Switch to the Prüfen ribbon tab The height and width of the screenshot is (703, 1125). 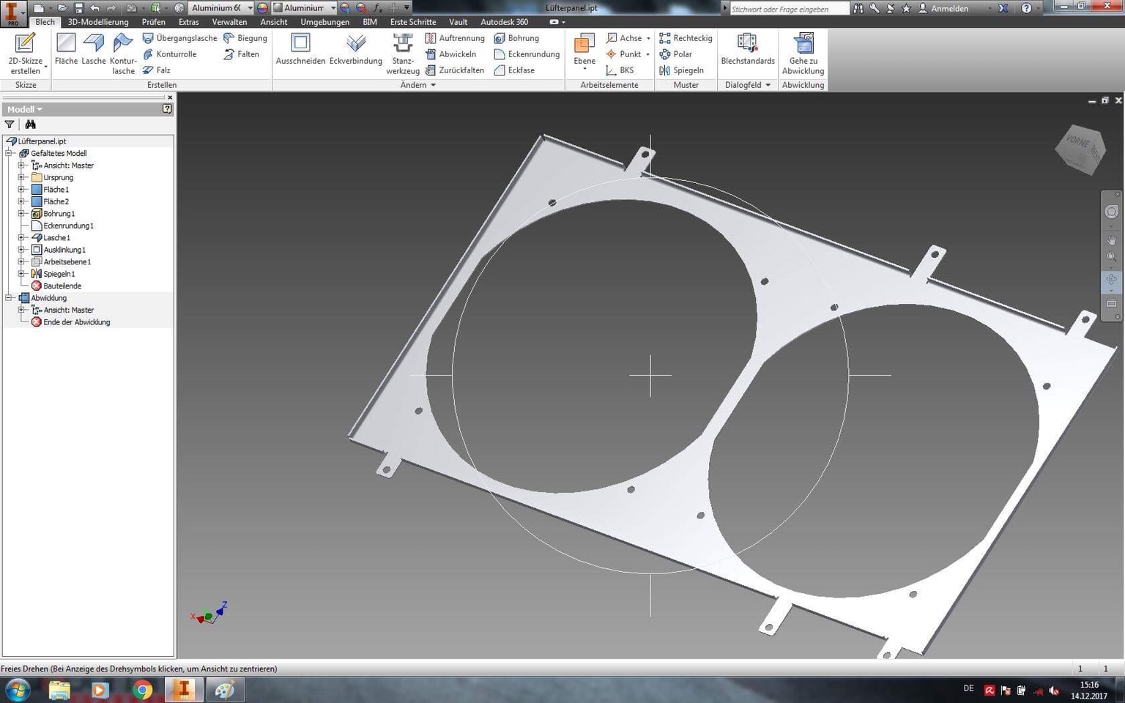pyautogui.click(x=153, y=22)
